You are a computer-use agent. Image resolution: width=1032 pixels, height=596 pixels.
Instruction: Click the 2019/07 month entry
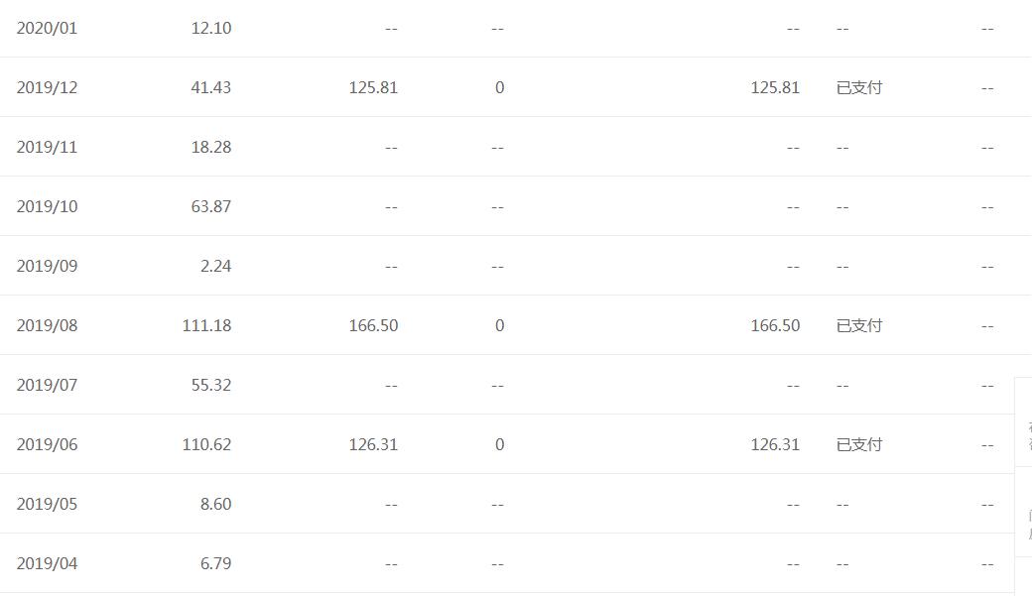point(47,385)
